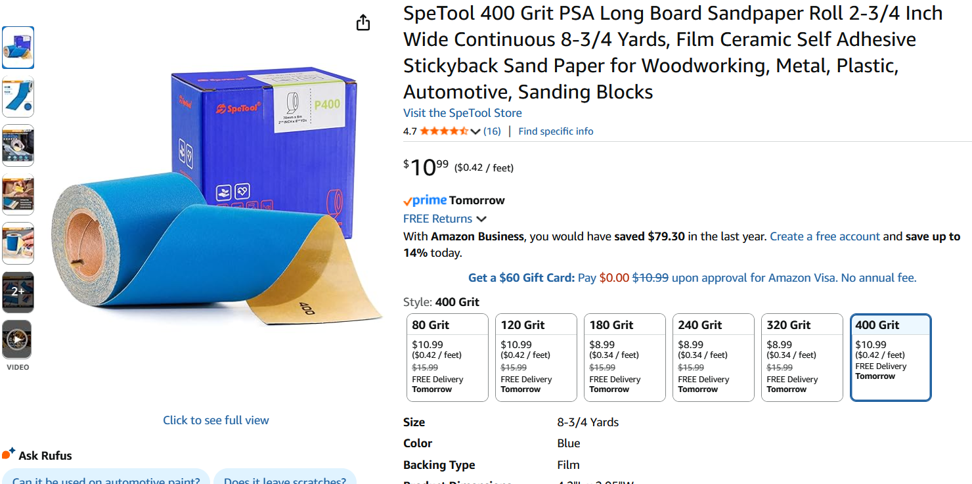Select the first product thumbnail image
The image size is (972, 484).
click(x=18, y=47)
